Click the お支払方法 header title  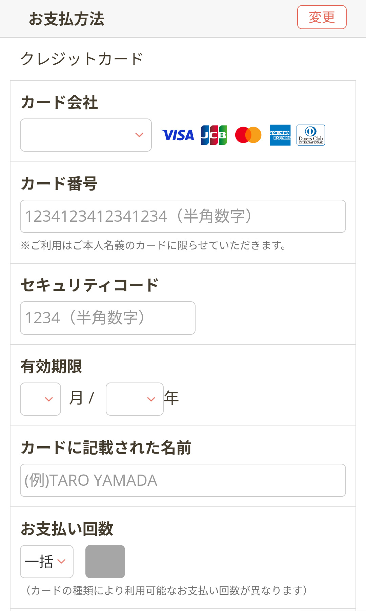[66, 19]
